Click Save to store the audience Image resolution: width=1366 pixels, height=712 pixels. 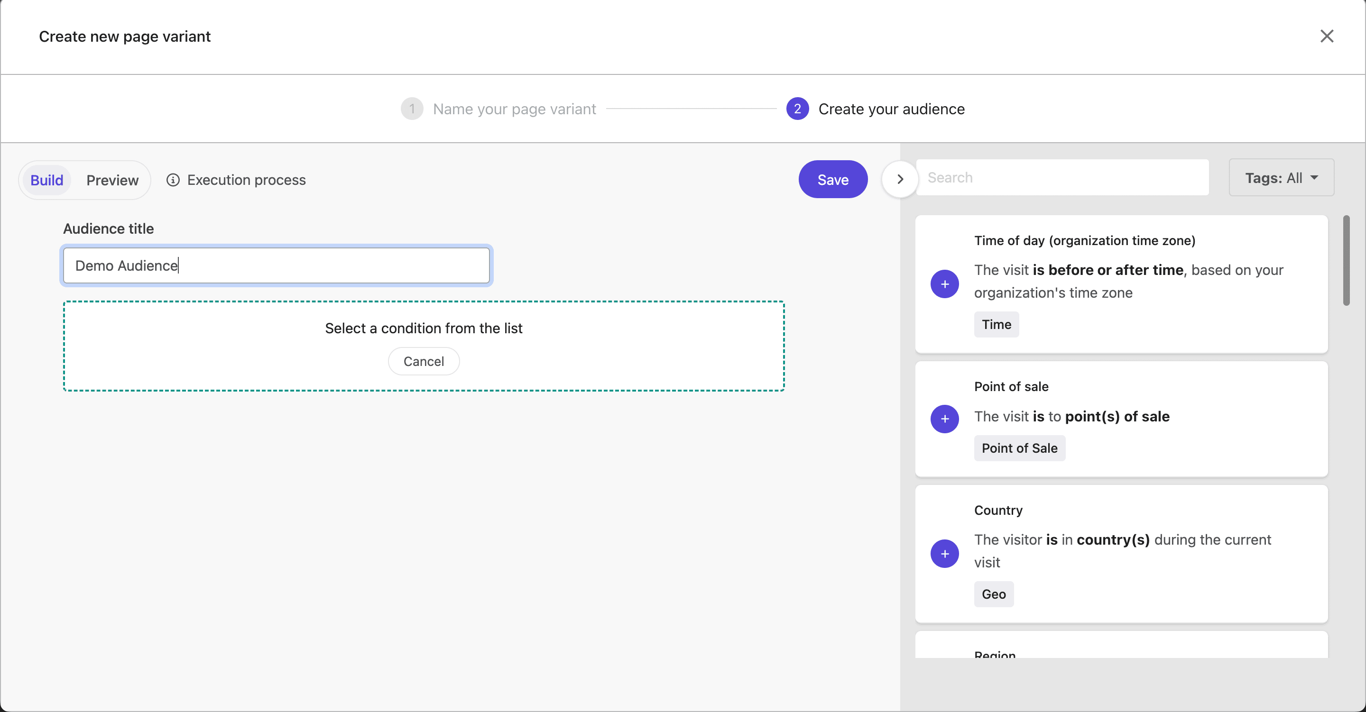pos(832,179)
